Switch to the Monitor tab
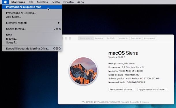The width and height of the screenshot is (176, 108). coord(99,38)
